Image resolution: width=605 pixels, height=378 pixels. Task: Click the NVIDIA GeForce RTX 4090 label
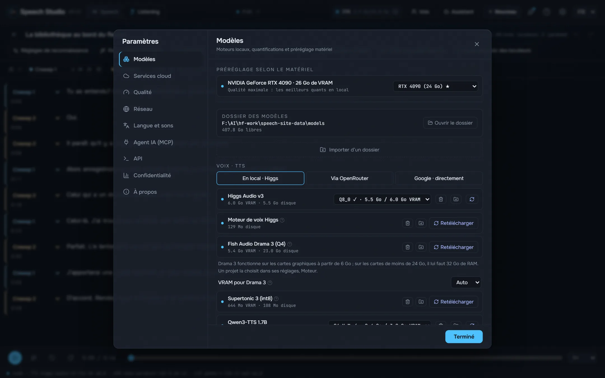280,83
